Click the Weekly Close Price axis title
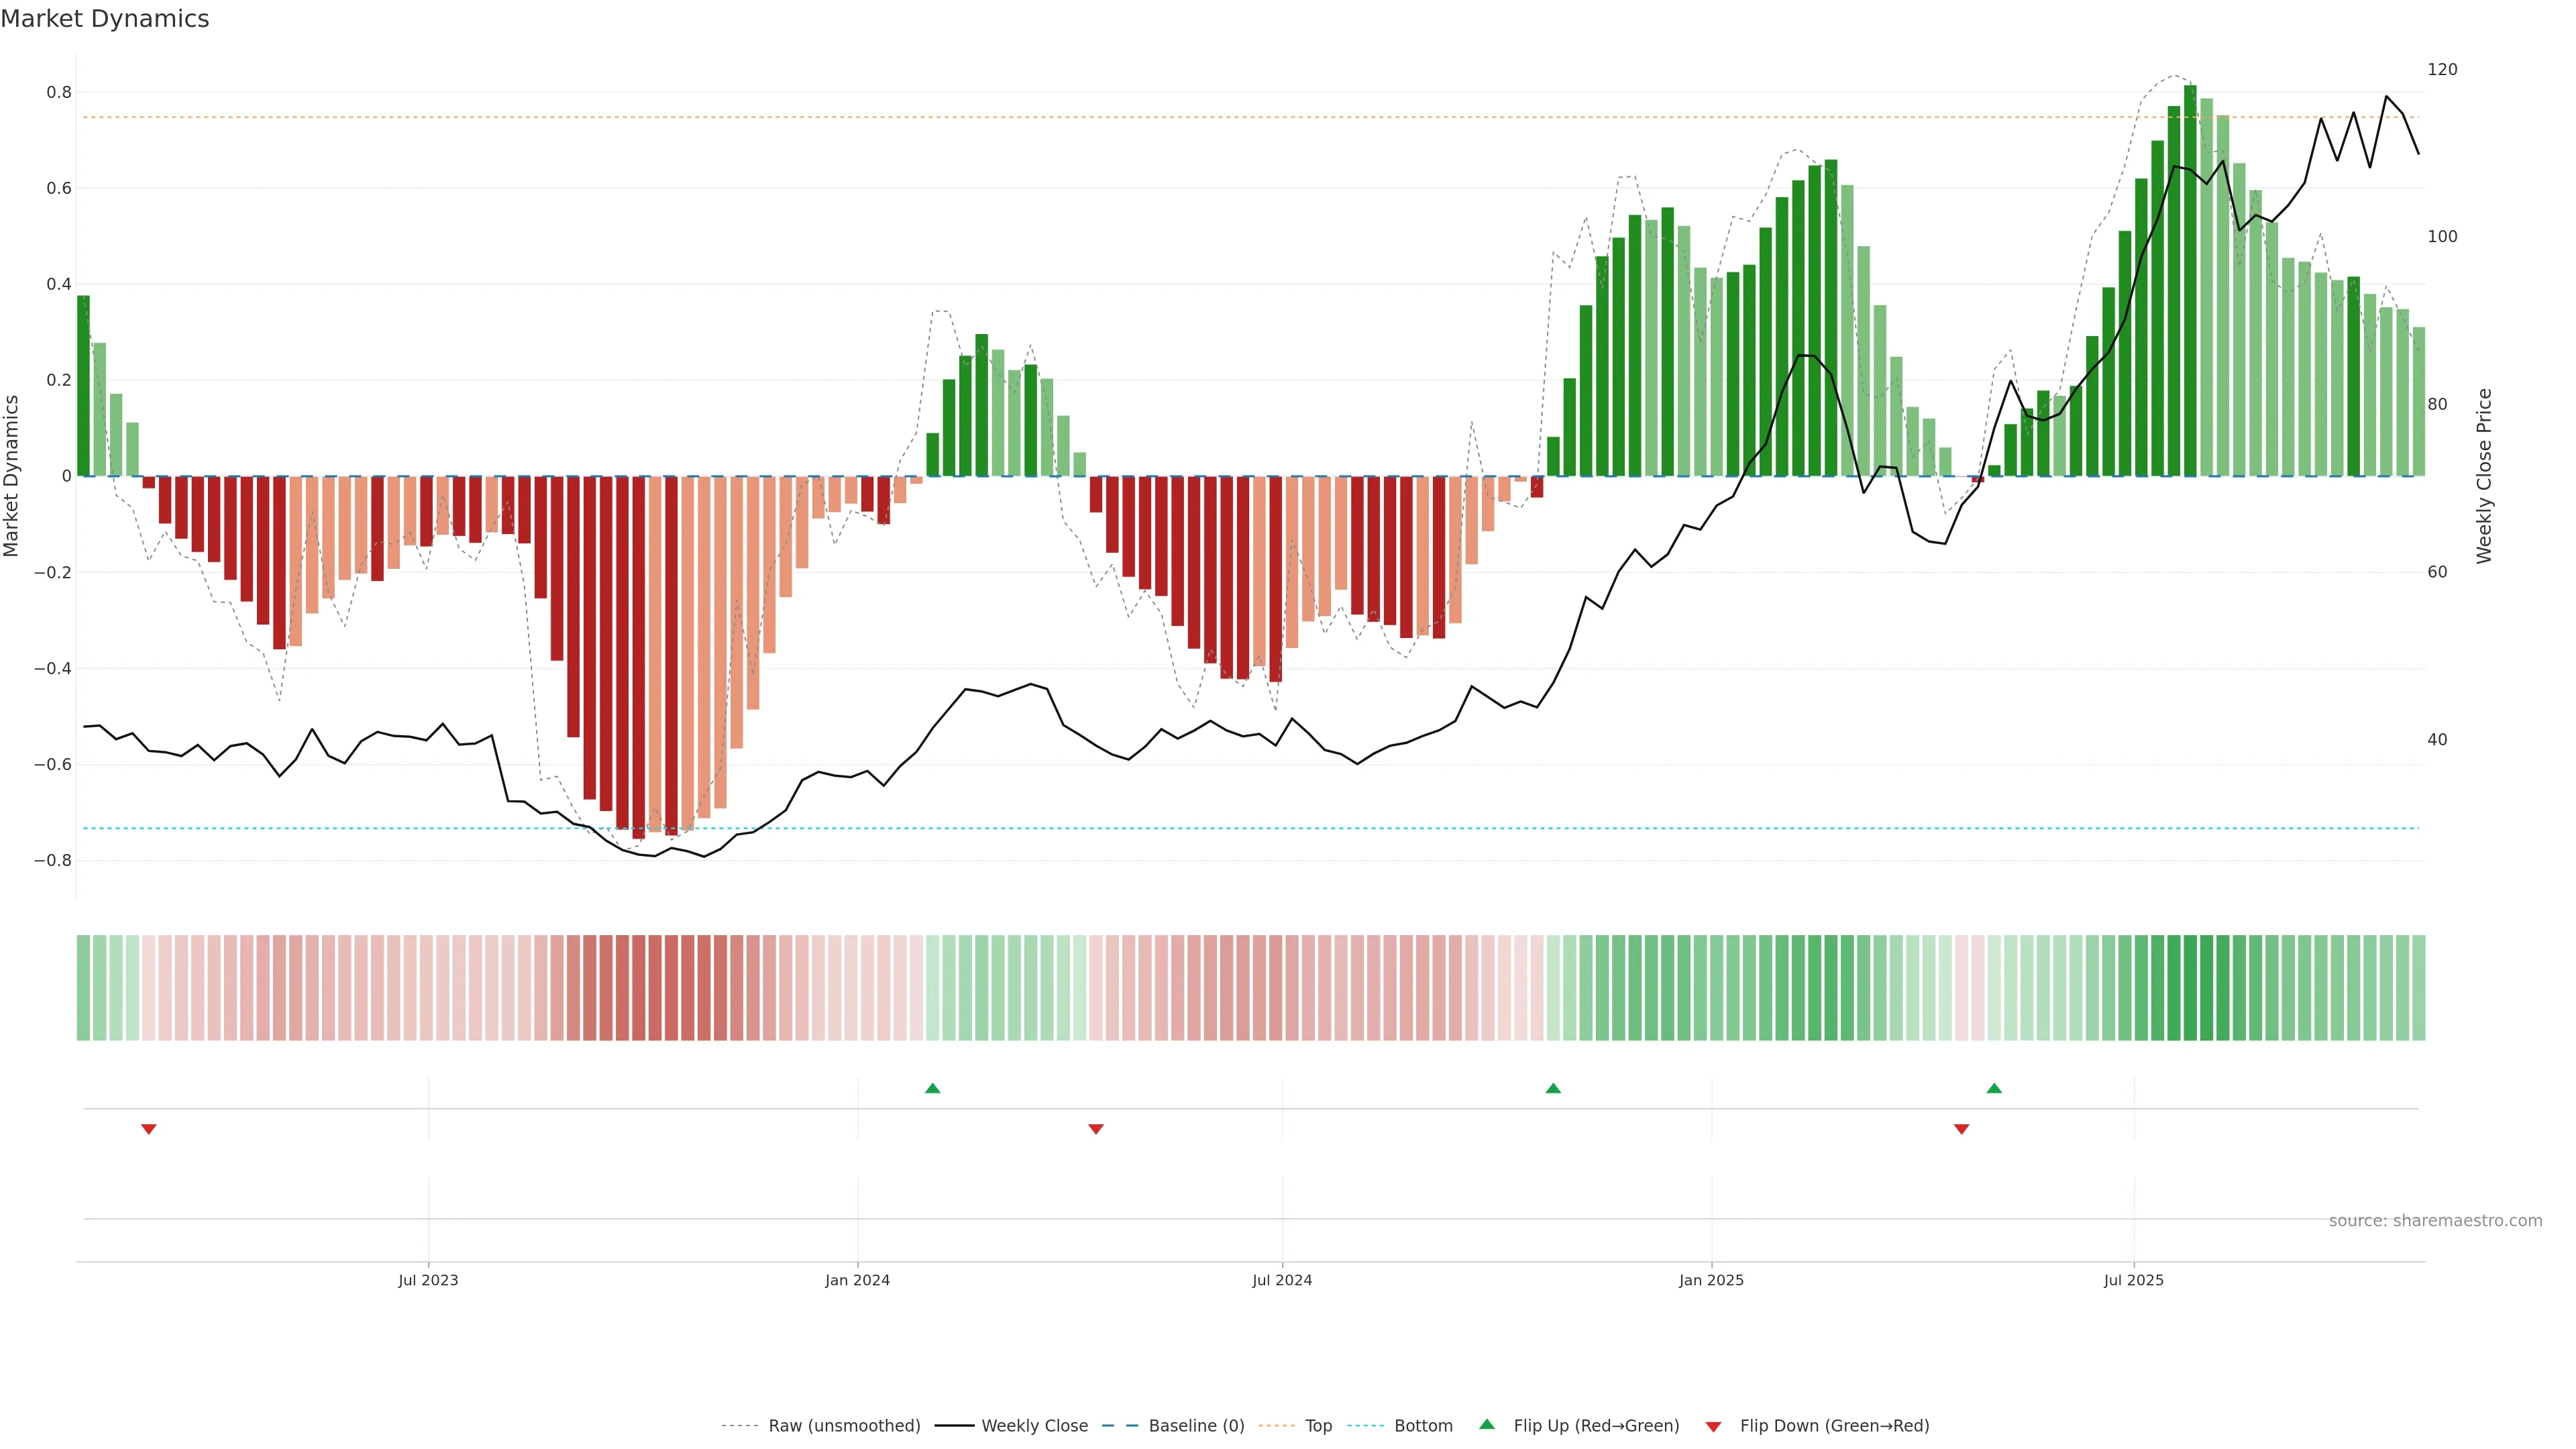The height and width of the screenshot is (1449, 2576). pos(2484,476)
